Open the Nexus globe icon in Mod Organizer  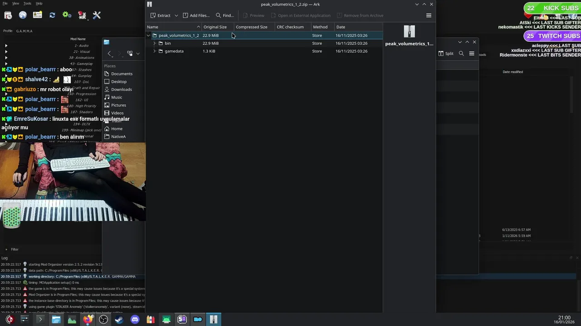tap(23, 15)
